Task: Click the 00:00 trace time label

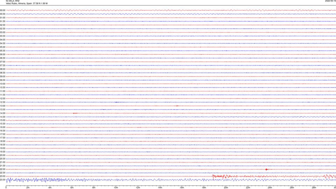Action: coord(2,10)
